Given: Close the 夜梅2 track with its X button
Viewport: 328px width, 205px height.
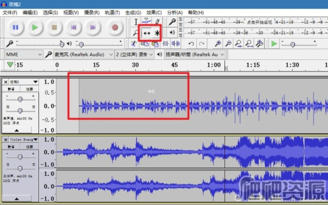Looking at the screenshot, I should (5, 82).
